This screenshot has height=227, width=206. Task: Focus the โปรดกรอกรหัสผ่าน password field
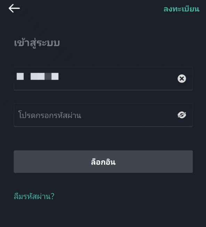click(103, 115)
